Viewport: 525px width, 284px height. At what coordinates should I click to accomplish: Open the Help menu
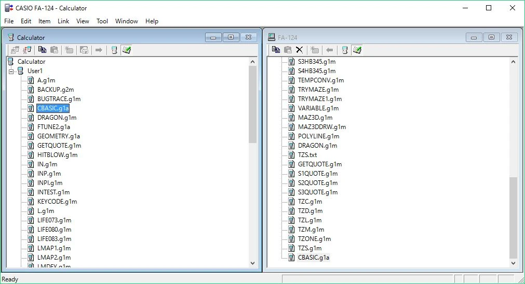152,21
